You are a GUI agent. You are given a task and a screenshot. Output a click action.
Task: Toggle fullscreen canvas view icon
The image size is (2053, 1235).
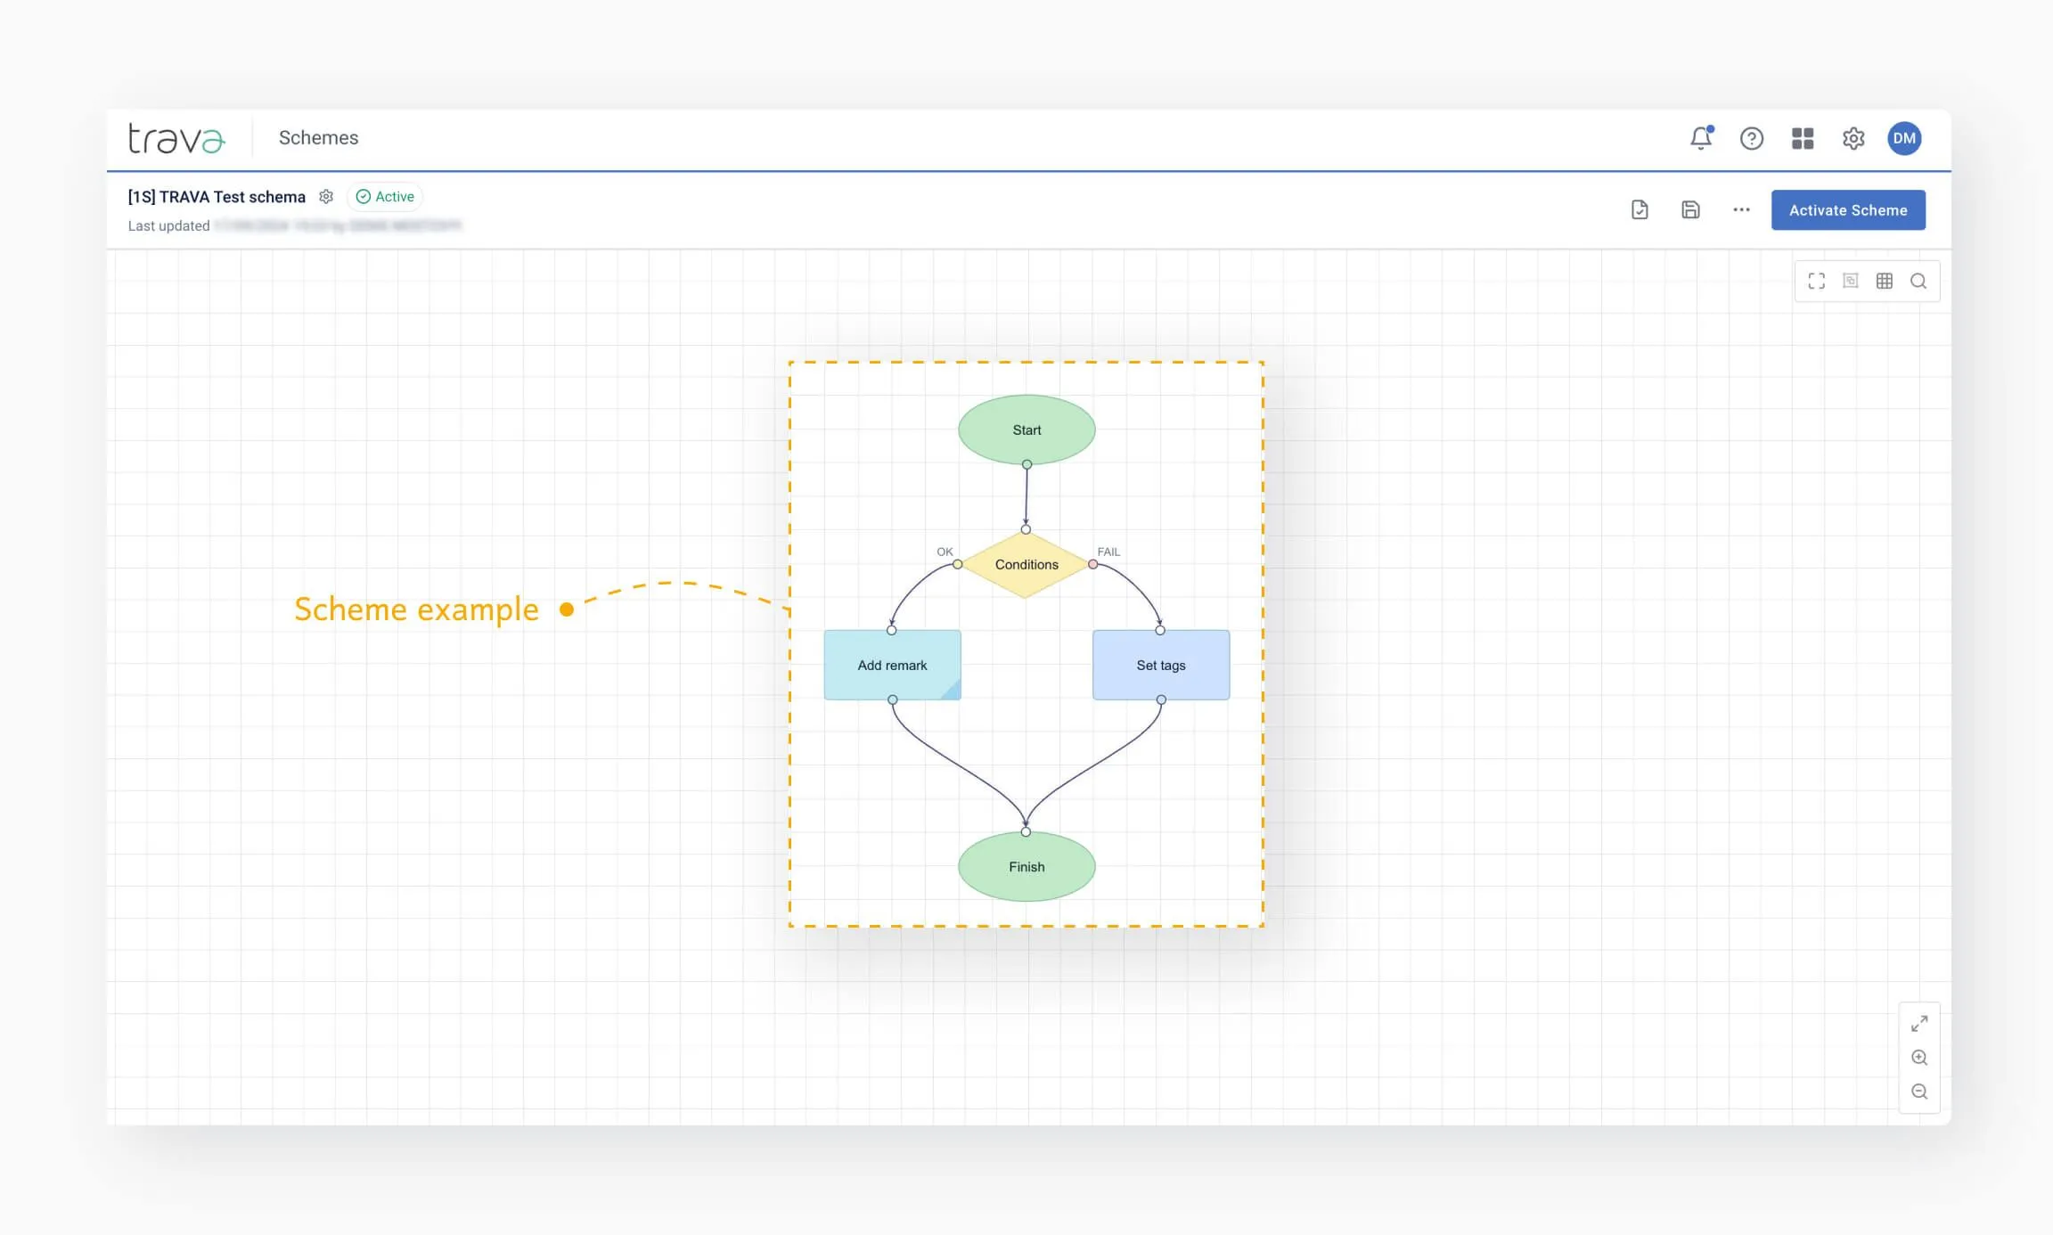click(x=1816, y=282)
